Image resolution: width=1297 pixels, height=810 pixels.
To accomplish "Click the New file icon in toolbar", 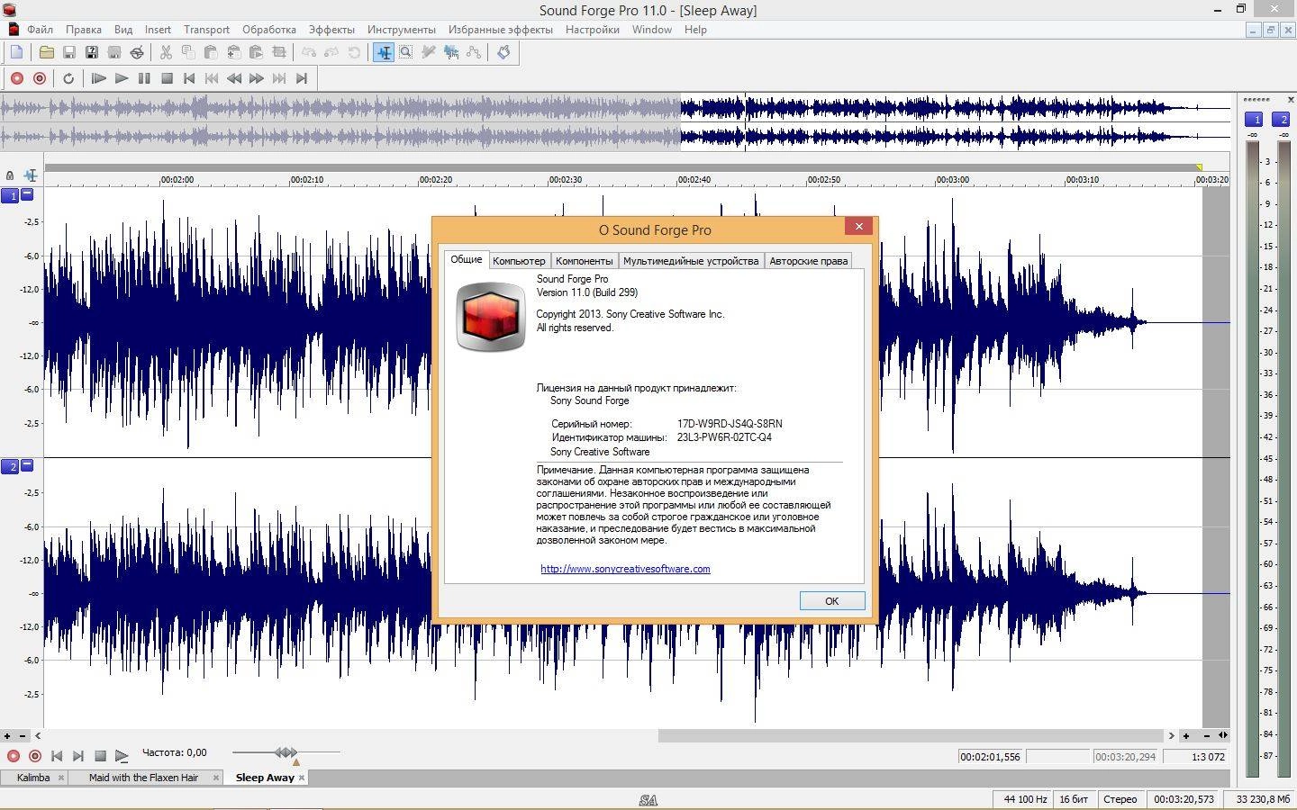I will [x=16, y=52].
